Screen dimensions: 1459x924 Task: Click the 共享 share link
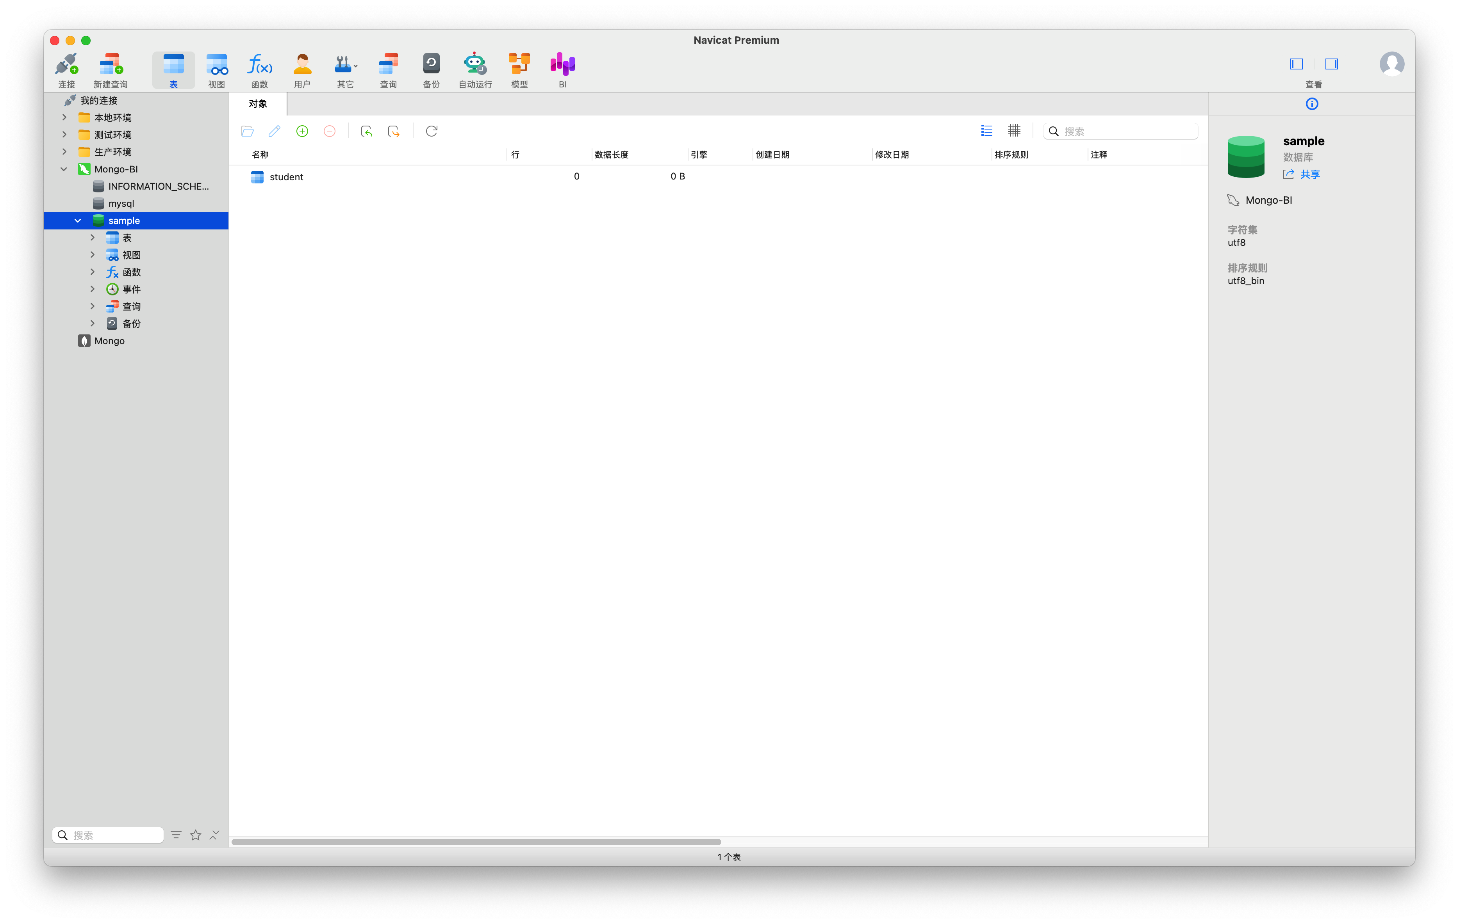coord(1302,174)
